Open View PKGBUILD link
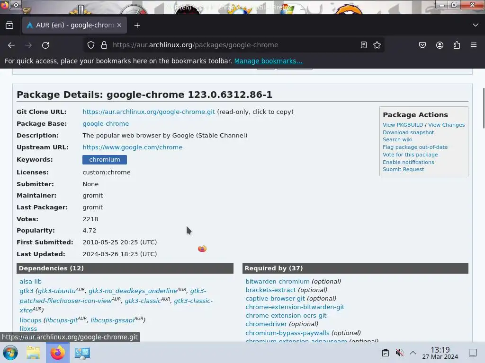The image size is (485, 363). [403, 125]
